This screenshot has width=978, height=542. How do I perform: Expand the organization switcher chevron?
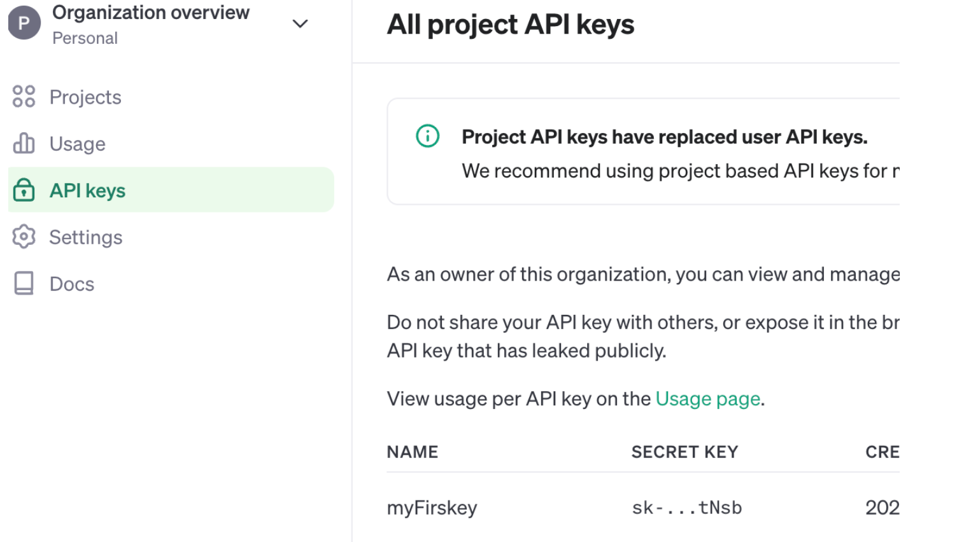click(x=300, y=24)
